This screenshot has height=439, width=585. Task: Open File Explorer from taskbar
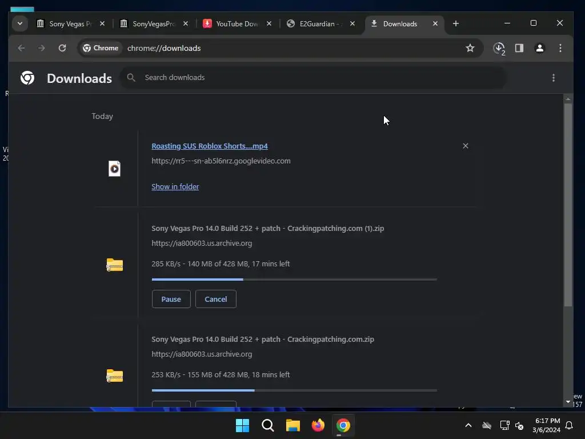293,425
